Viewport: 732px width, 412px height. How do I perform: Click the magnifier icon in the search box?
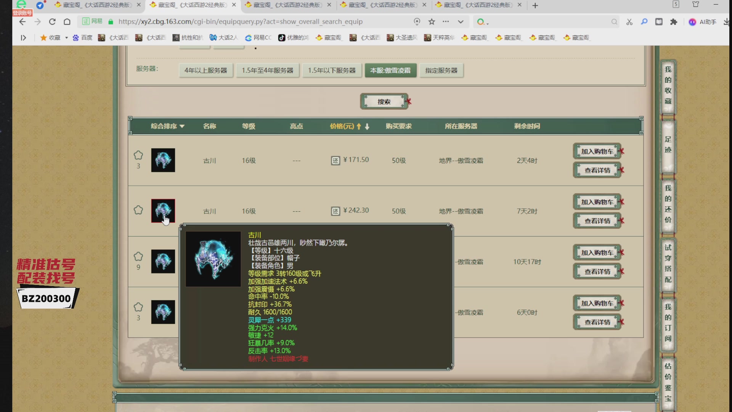click(614, 22)
